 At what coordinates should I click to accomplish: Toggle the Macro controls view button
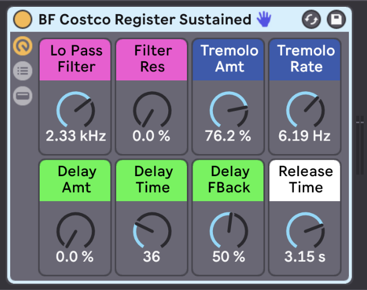point(23,46)
